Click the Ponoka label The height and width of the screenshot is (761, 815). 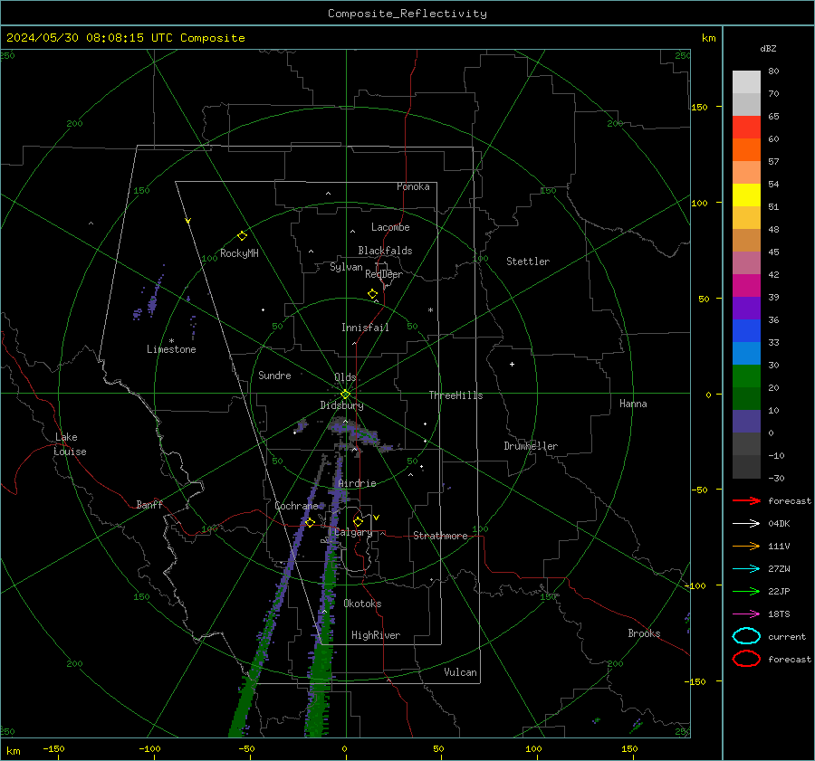413,186
